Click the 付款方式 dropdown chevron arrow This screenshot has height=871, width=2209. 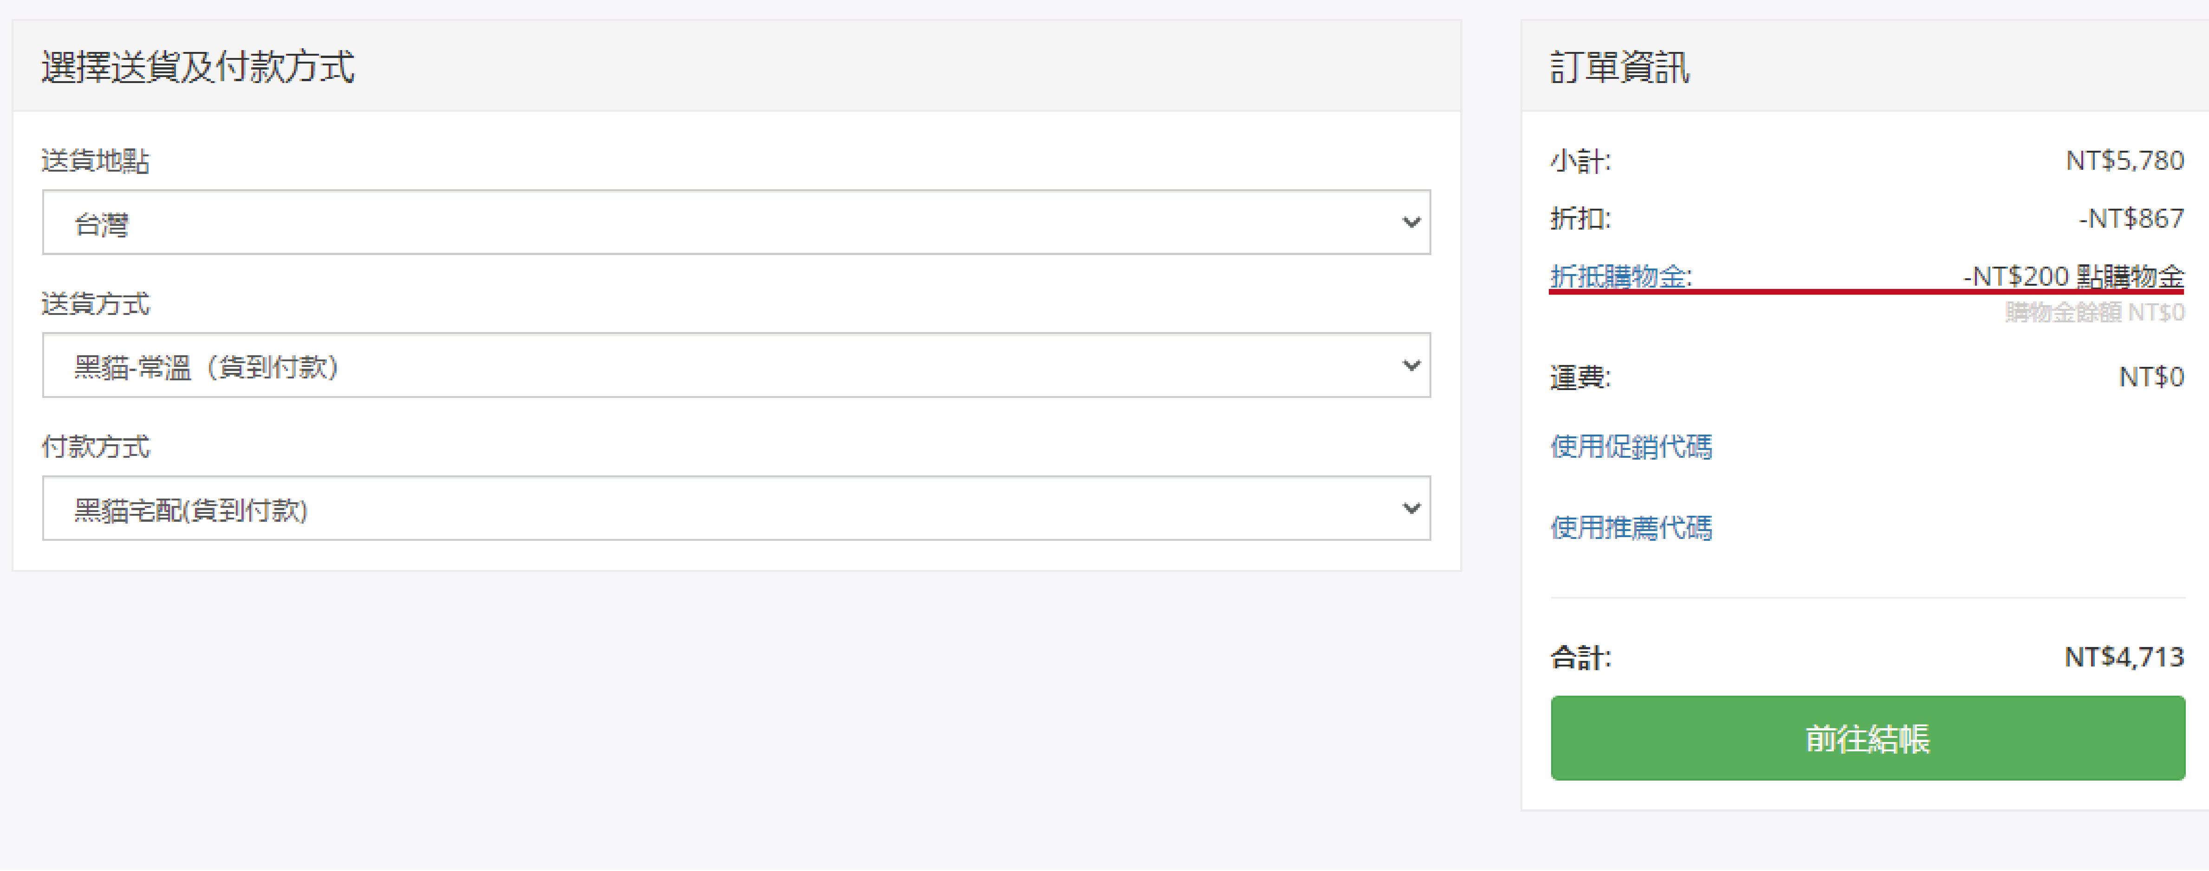[x=1410, y=509]
